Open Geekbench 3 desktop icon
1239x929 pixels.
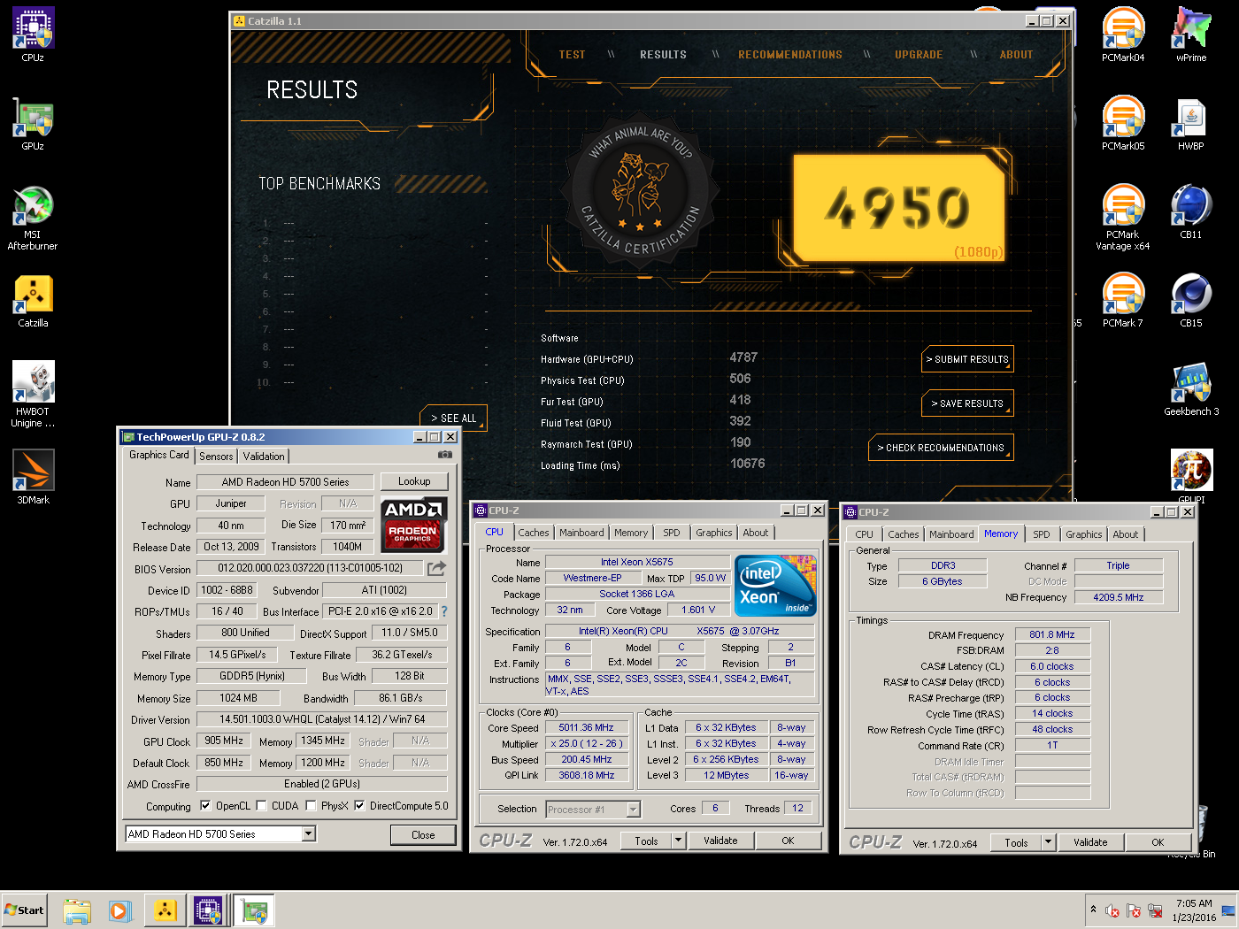coord(1191,388)
